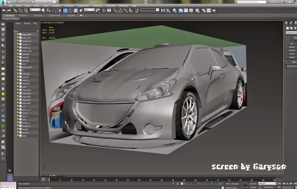
Task: Click the Teapot primitive button
Action: [x=292, y=57]
